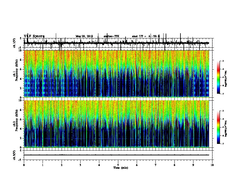Image resolution: width=239 pixels, height=185 pixels.
Task: Click the '8' kHz tick of ch.2 spectrogram
Action: pyautogui.click(x=21, y=110)
